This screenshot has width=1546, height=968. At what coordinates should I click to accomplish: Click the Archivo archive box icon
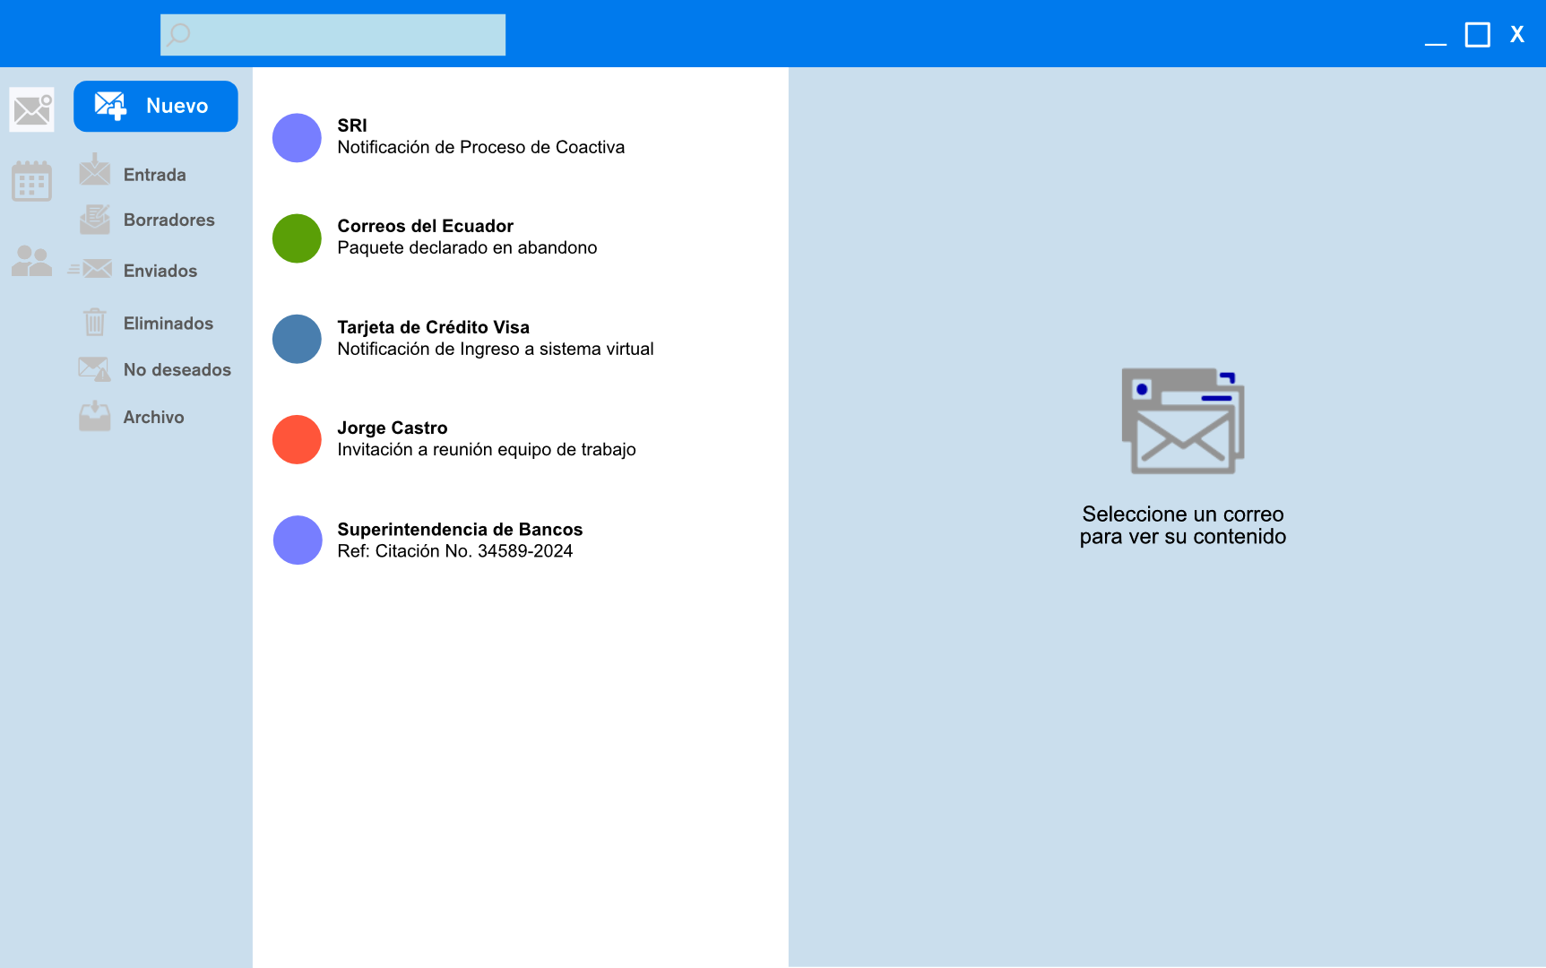pos(95,416)
